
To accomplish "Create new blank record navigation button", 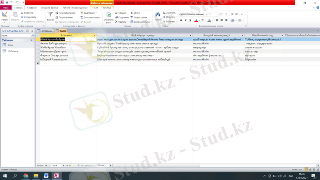I will pos(71,165).
